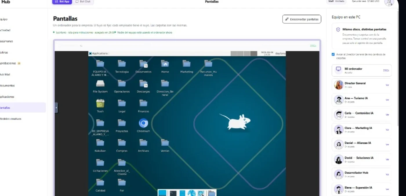Open the Operaciones folder icon
The width and height of the screenshot is (406, 196).
tap(122, 84)
